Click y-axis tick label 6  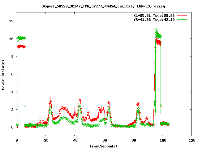(x=12, y=74)
